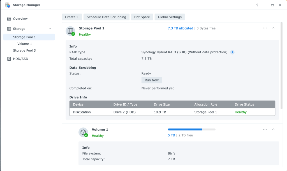Collapse the Volume 1 panel
287x171 pixels.
coord(273,129)
